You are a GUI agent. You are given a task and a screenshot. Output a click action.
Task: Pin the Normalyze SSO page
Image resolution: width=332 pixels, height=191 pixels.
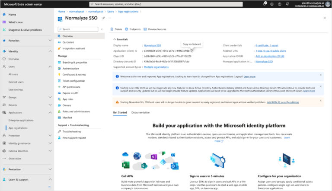click(x=103, y=18)
